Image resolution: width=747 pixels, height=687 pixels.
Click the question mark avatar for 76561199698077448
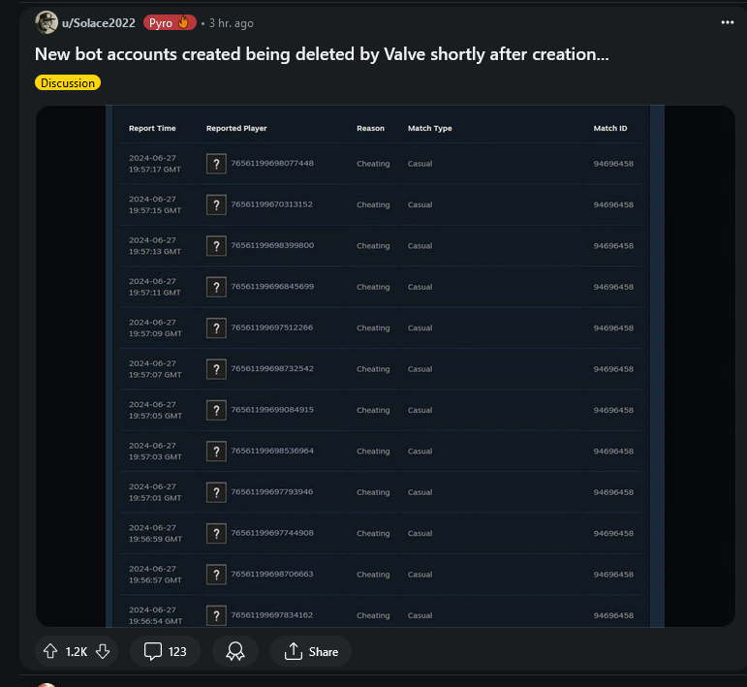216,164
